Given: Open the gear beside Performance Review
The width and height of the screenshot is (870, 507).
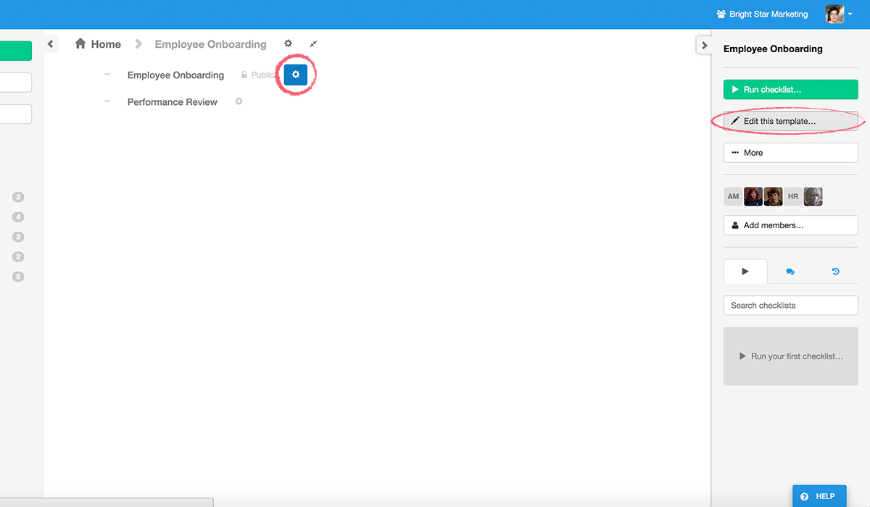Looking at the screenshot, I should point(239,102).
